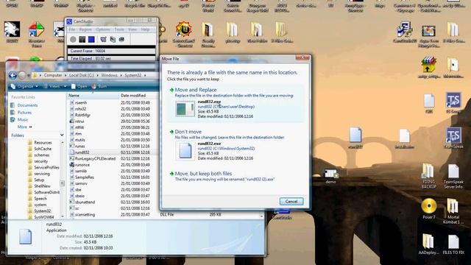Screen dimensions: 471x265
Task: Choose the Don't move option
Action: [x=235, y=145]
